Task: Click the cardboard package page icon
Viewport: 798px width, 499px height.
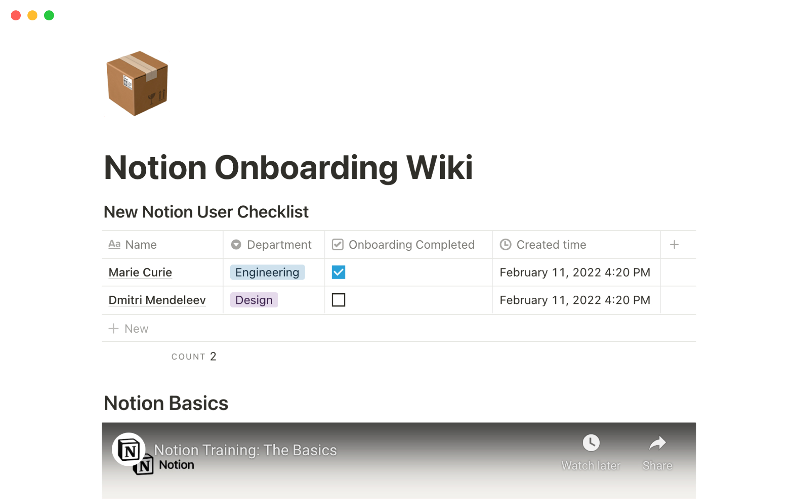Action: coord(137,83)
